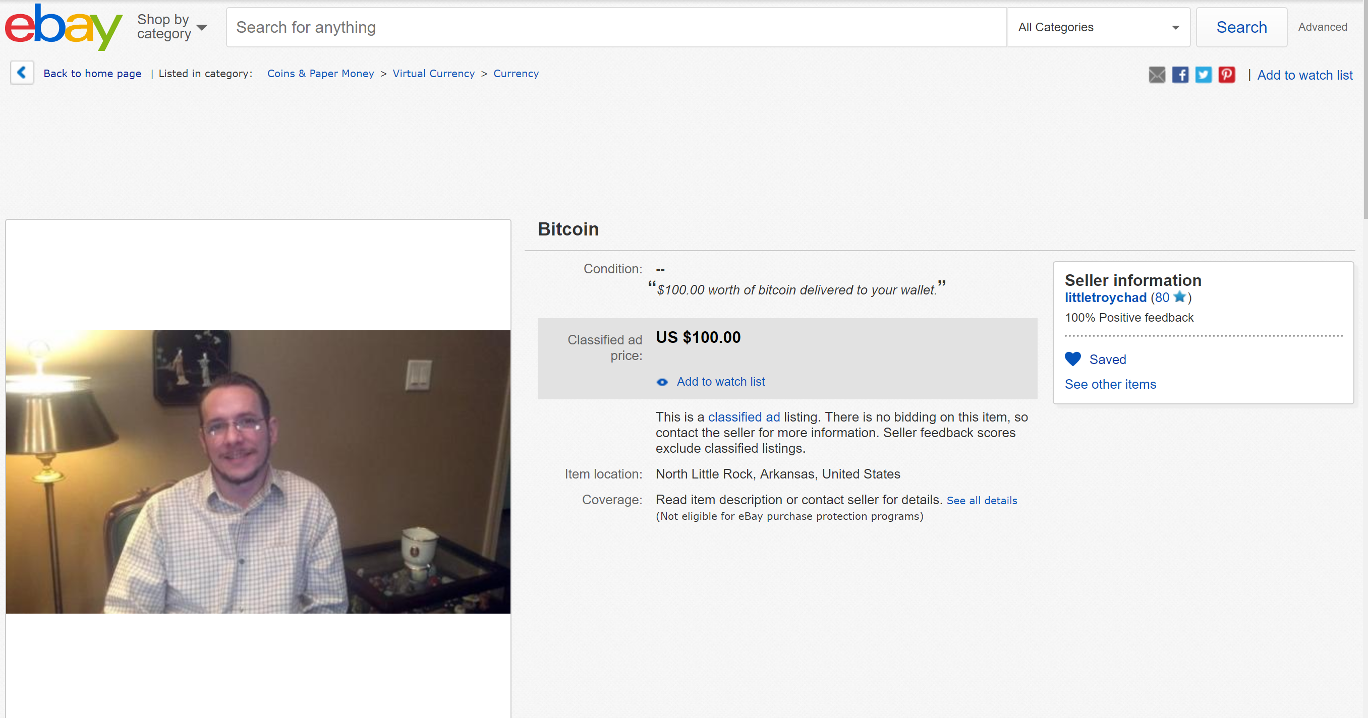
Task: Toggle the Saved seller heart
Action: pyautogui.click(x=1073, y=360)
